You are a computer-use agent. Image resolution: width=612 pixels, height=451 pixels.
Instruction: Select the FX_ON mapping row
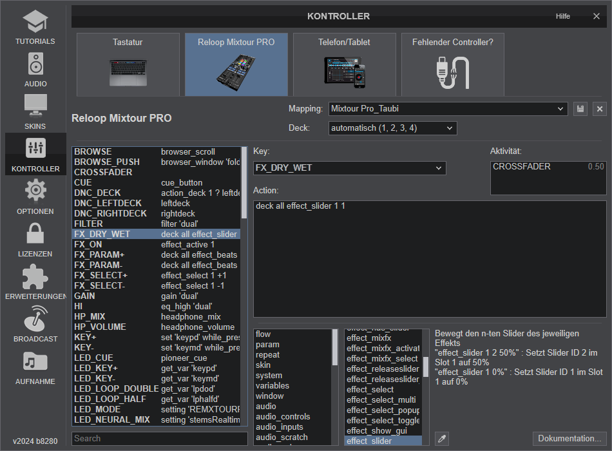pyautogui.click(x=156, y=244)
